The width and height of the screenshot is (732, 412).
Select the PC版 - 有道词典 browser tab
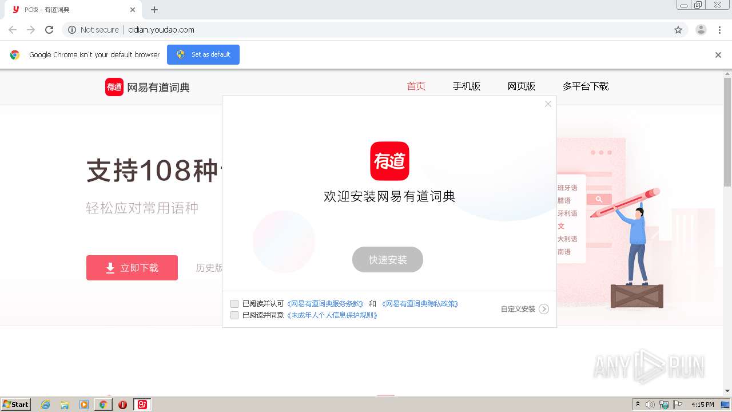click(73, 10)
